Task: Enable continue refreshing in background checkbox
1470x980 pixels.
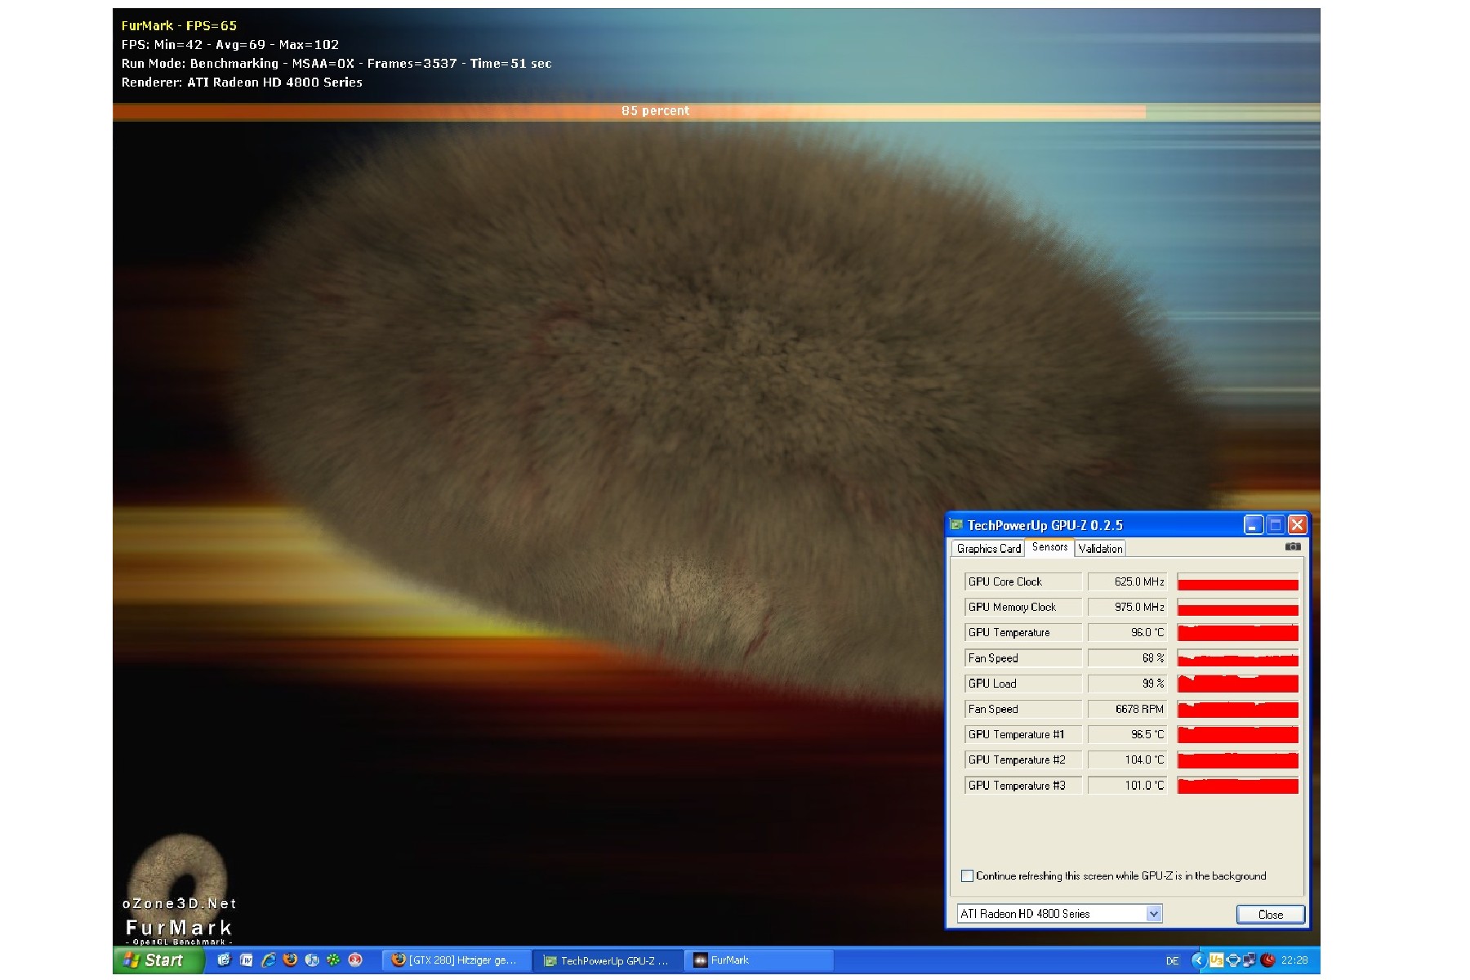Action: [x=967, y=875]
